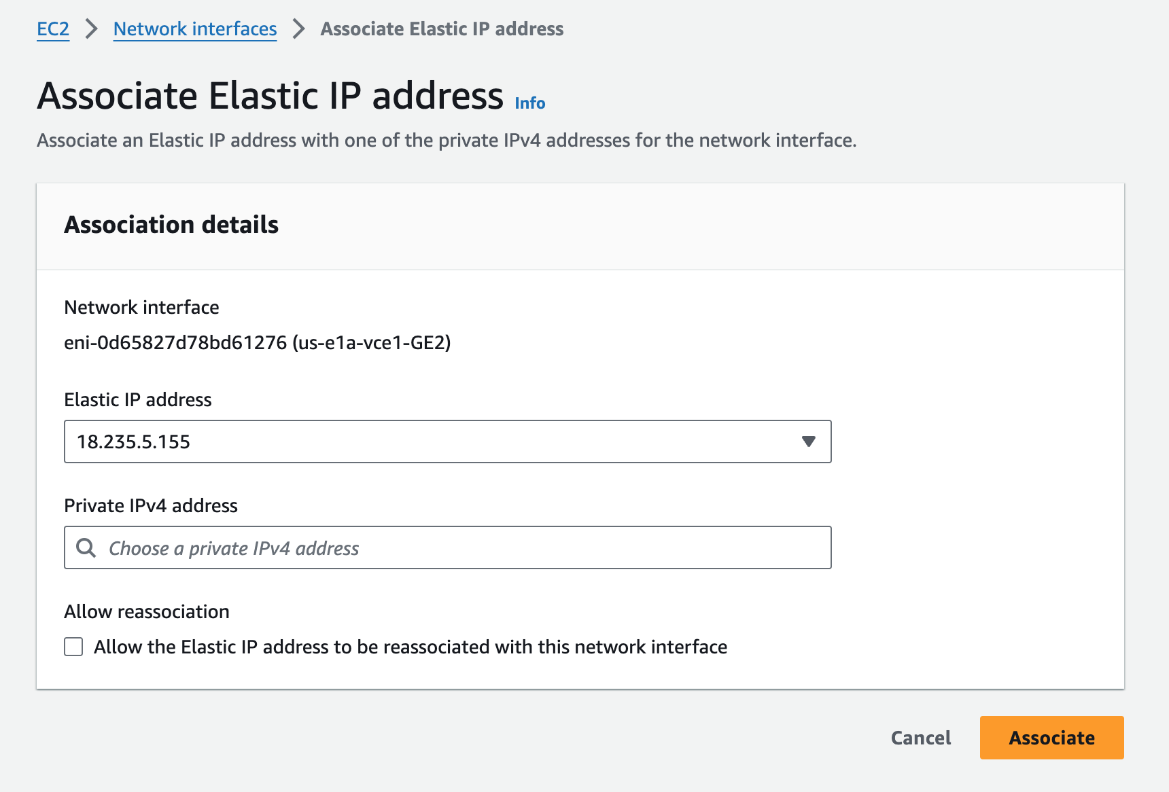Select the network interface ID text
The height and width of the screenshot is (792, 1169).
(x=258, y=342)
